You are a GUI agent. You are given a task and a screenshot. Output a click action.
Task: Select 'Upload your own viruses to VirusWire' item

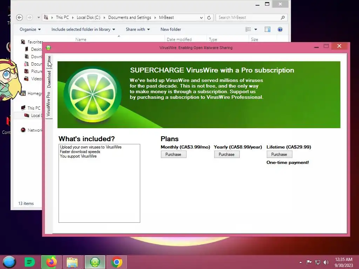pyautogui.click(x=91, y=147)
